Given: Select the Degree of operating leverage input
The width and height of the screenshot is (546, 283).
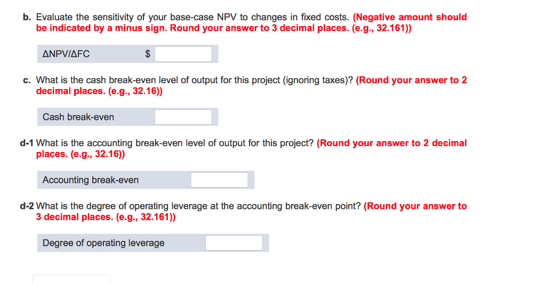Looking at the screenshot, I should 234,243.
